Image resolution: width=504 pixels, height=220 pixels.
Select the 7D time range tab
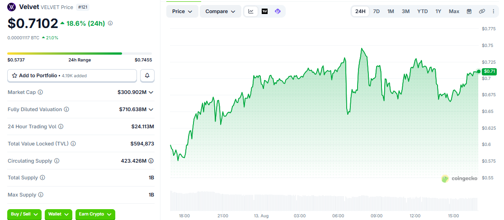pos(377,11)
